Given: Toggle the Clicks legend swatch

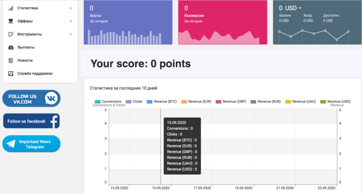Looking at the screenshot, I should [x=128, y=102].
